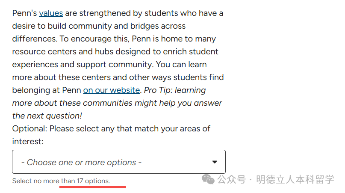Click the "明德立人本科留学" account name

pyautogui.click(x=295, y=180)
